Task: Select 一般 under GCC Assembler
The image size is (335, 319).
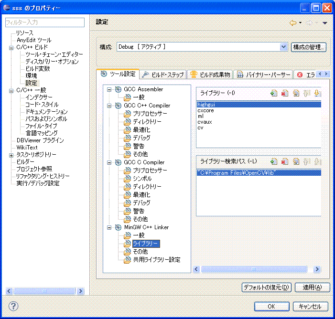Action: pos(139,97)
